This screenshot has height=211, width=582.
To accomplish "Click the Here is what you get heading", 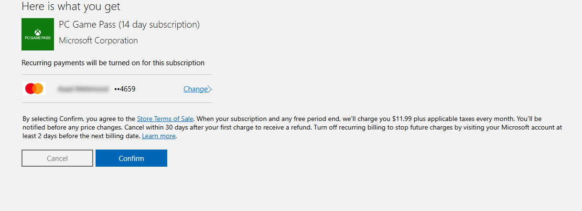I will click(x=71, y=6).
